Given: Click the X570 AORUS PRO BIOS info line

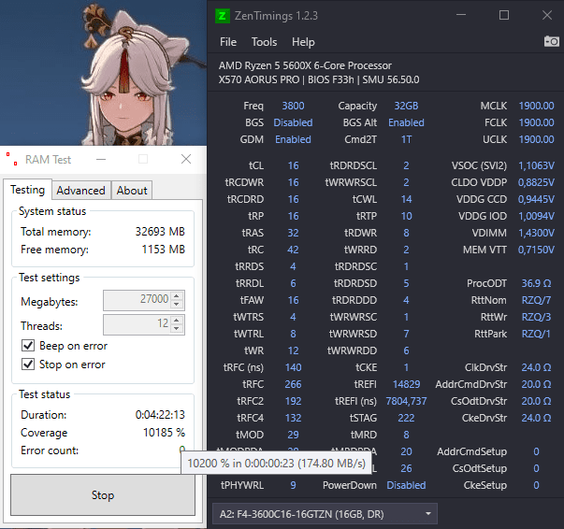Looking at the screenshot, I should [319, 79].
